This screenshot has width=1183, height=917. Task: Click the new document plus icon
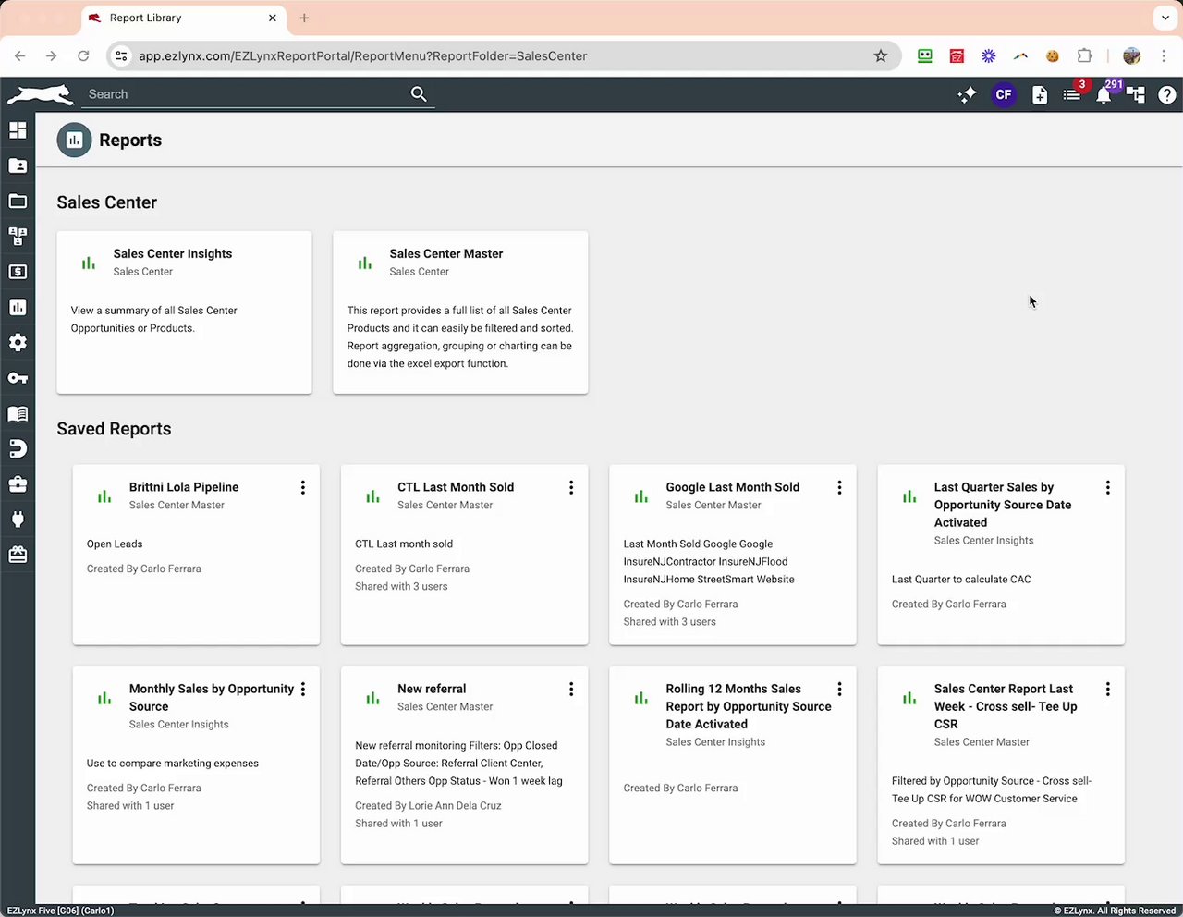coord(1040,94)
